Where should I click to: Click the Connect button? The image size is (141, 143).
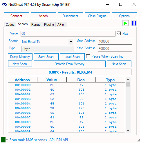click(x=17, y=16)
